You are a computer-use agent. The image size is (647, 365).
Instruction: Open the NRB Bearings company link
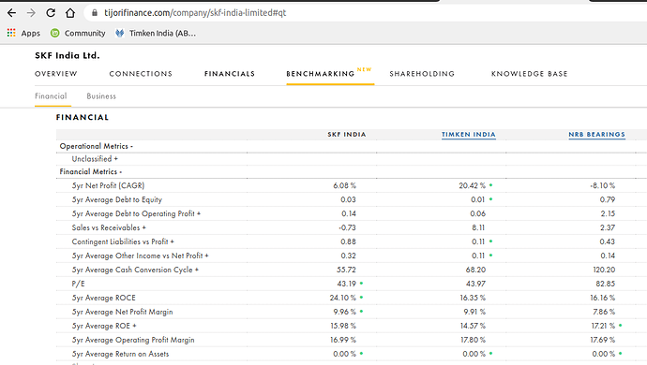596,134
